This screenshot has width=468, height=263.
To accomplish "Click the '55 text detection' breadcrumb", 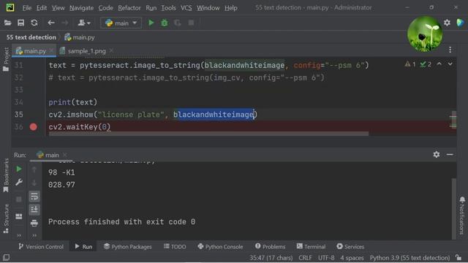I will pos(31,37).
